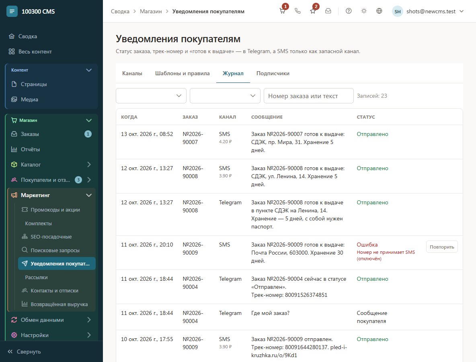This screenshot has height=362, width=476.
Task: Collapse the Контент section chevron
Action: pyautogui.click(x=88, y=70)
